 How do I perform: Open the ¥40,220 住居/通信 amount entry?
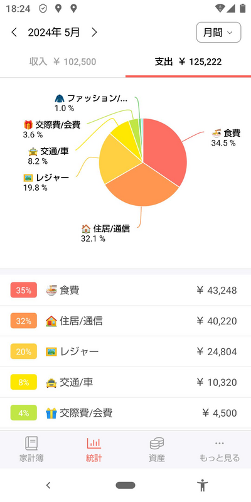[x=216, y=321]
